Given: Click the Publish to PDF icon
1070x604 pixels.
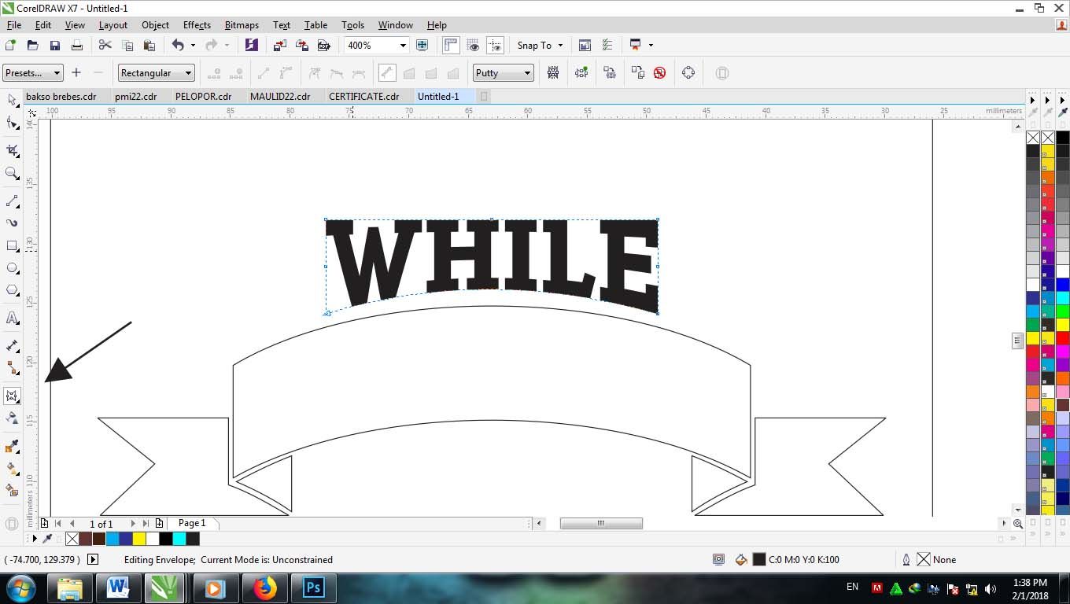Looking at the screenshot, I should (323, 45).
